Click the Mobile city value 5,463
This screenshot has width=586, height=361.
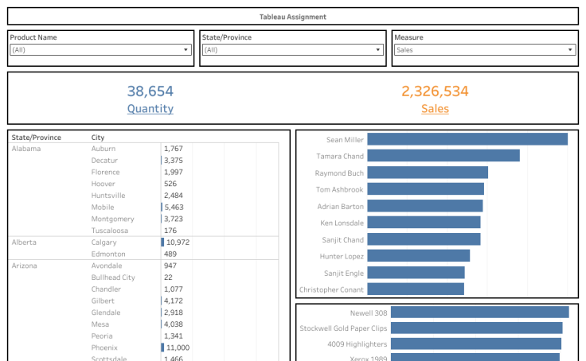174,208
